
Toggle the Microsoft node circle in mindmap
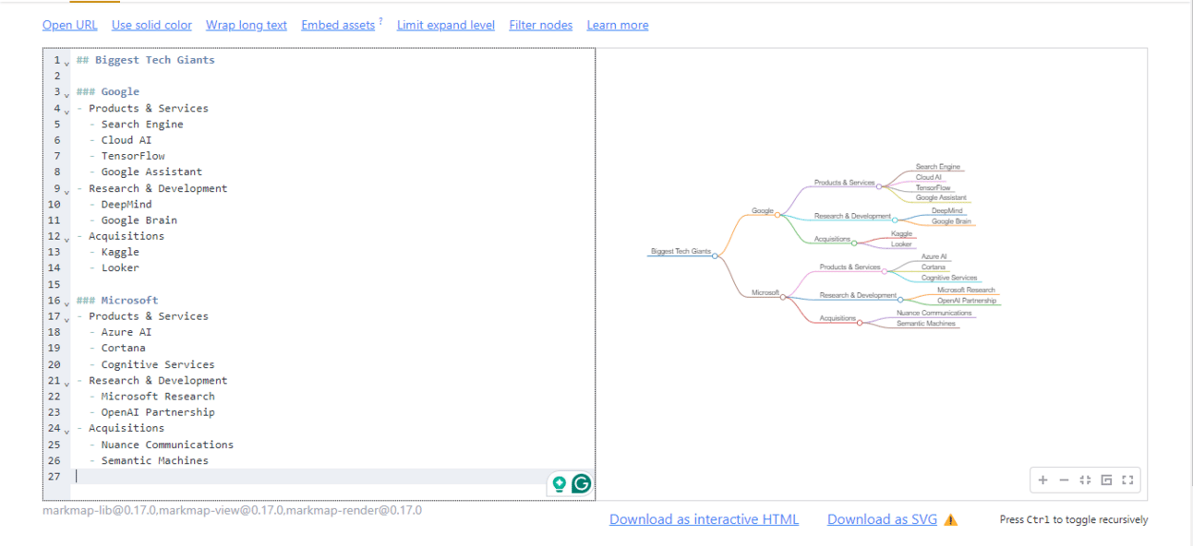[784, 297]
